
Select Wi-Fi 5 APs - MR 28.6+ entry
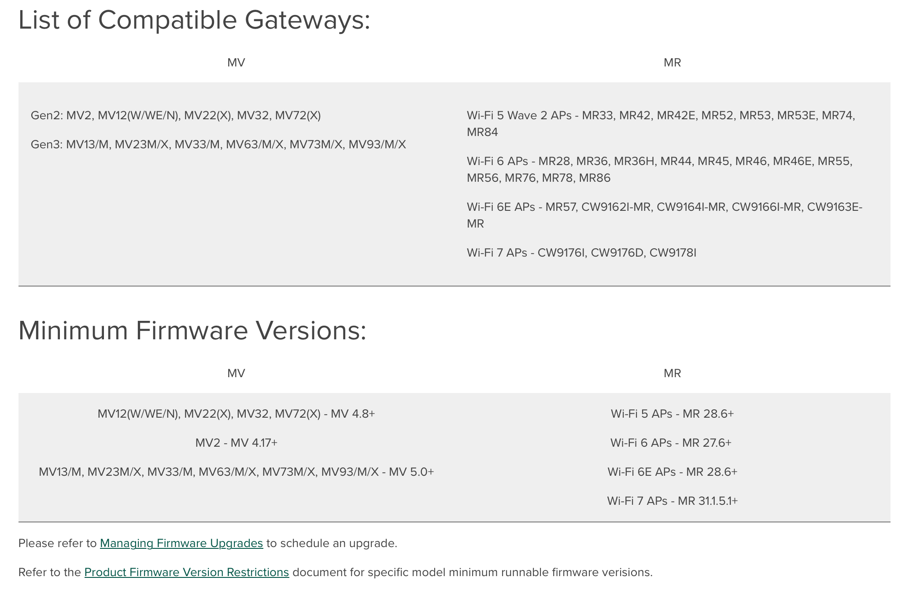[673, 414]
